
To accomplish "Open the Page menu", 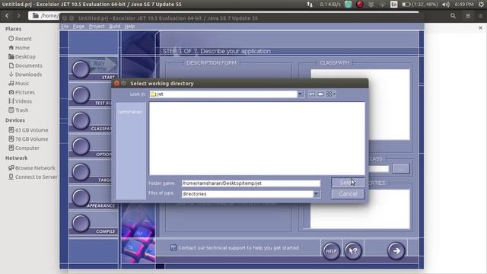I will tap(78, 27).
